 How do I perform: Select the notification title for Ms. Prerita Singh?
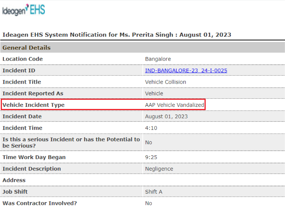(x=117, y=35)
